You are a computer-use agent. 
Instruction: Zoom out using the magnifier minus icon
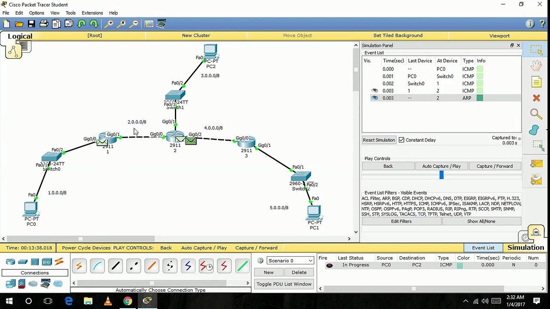tap(134, 24)
